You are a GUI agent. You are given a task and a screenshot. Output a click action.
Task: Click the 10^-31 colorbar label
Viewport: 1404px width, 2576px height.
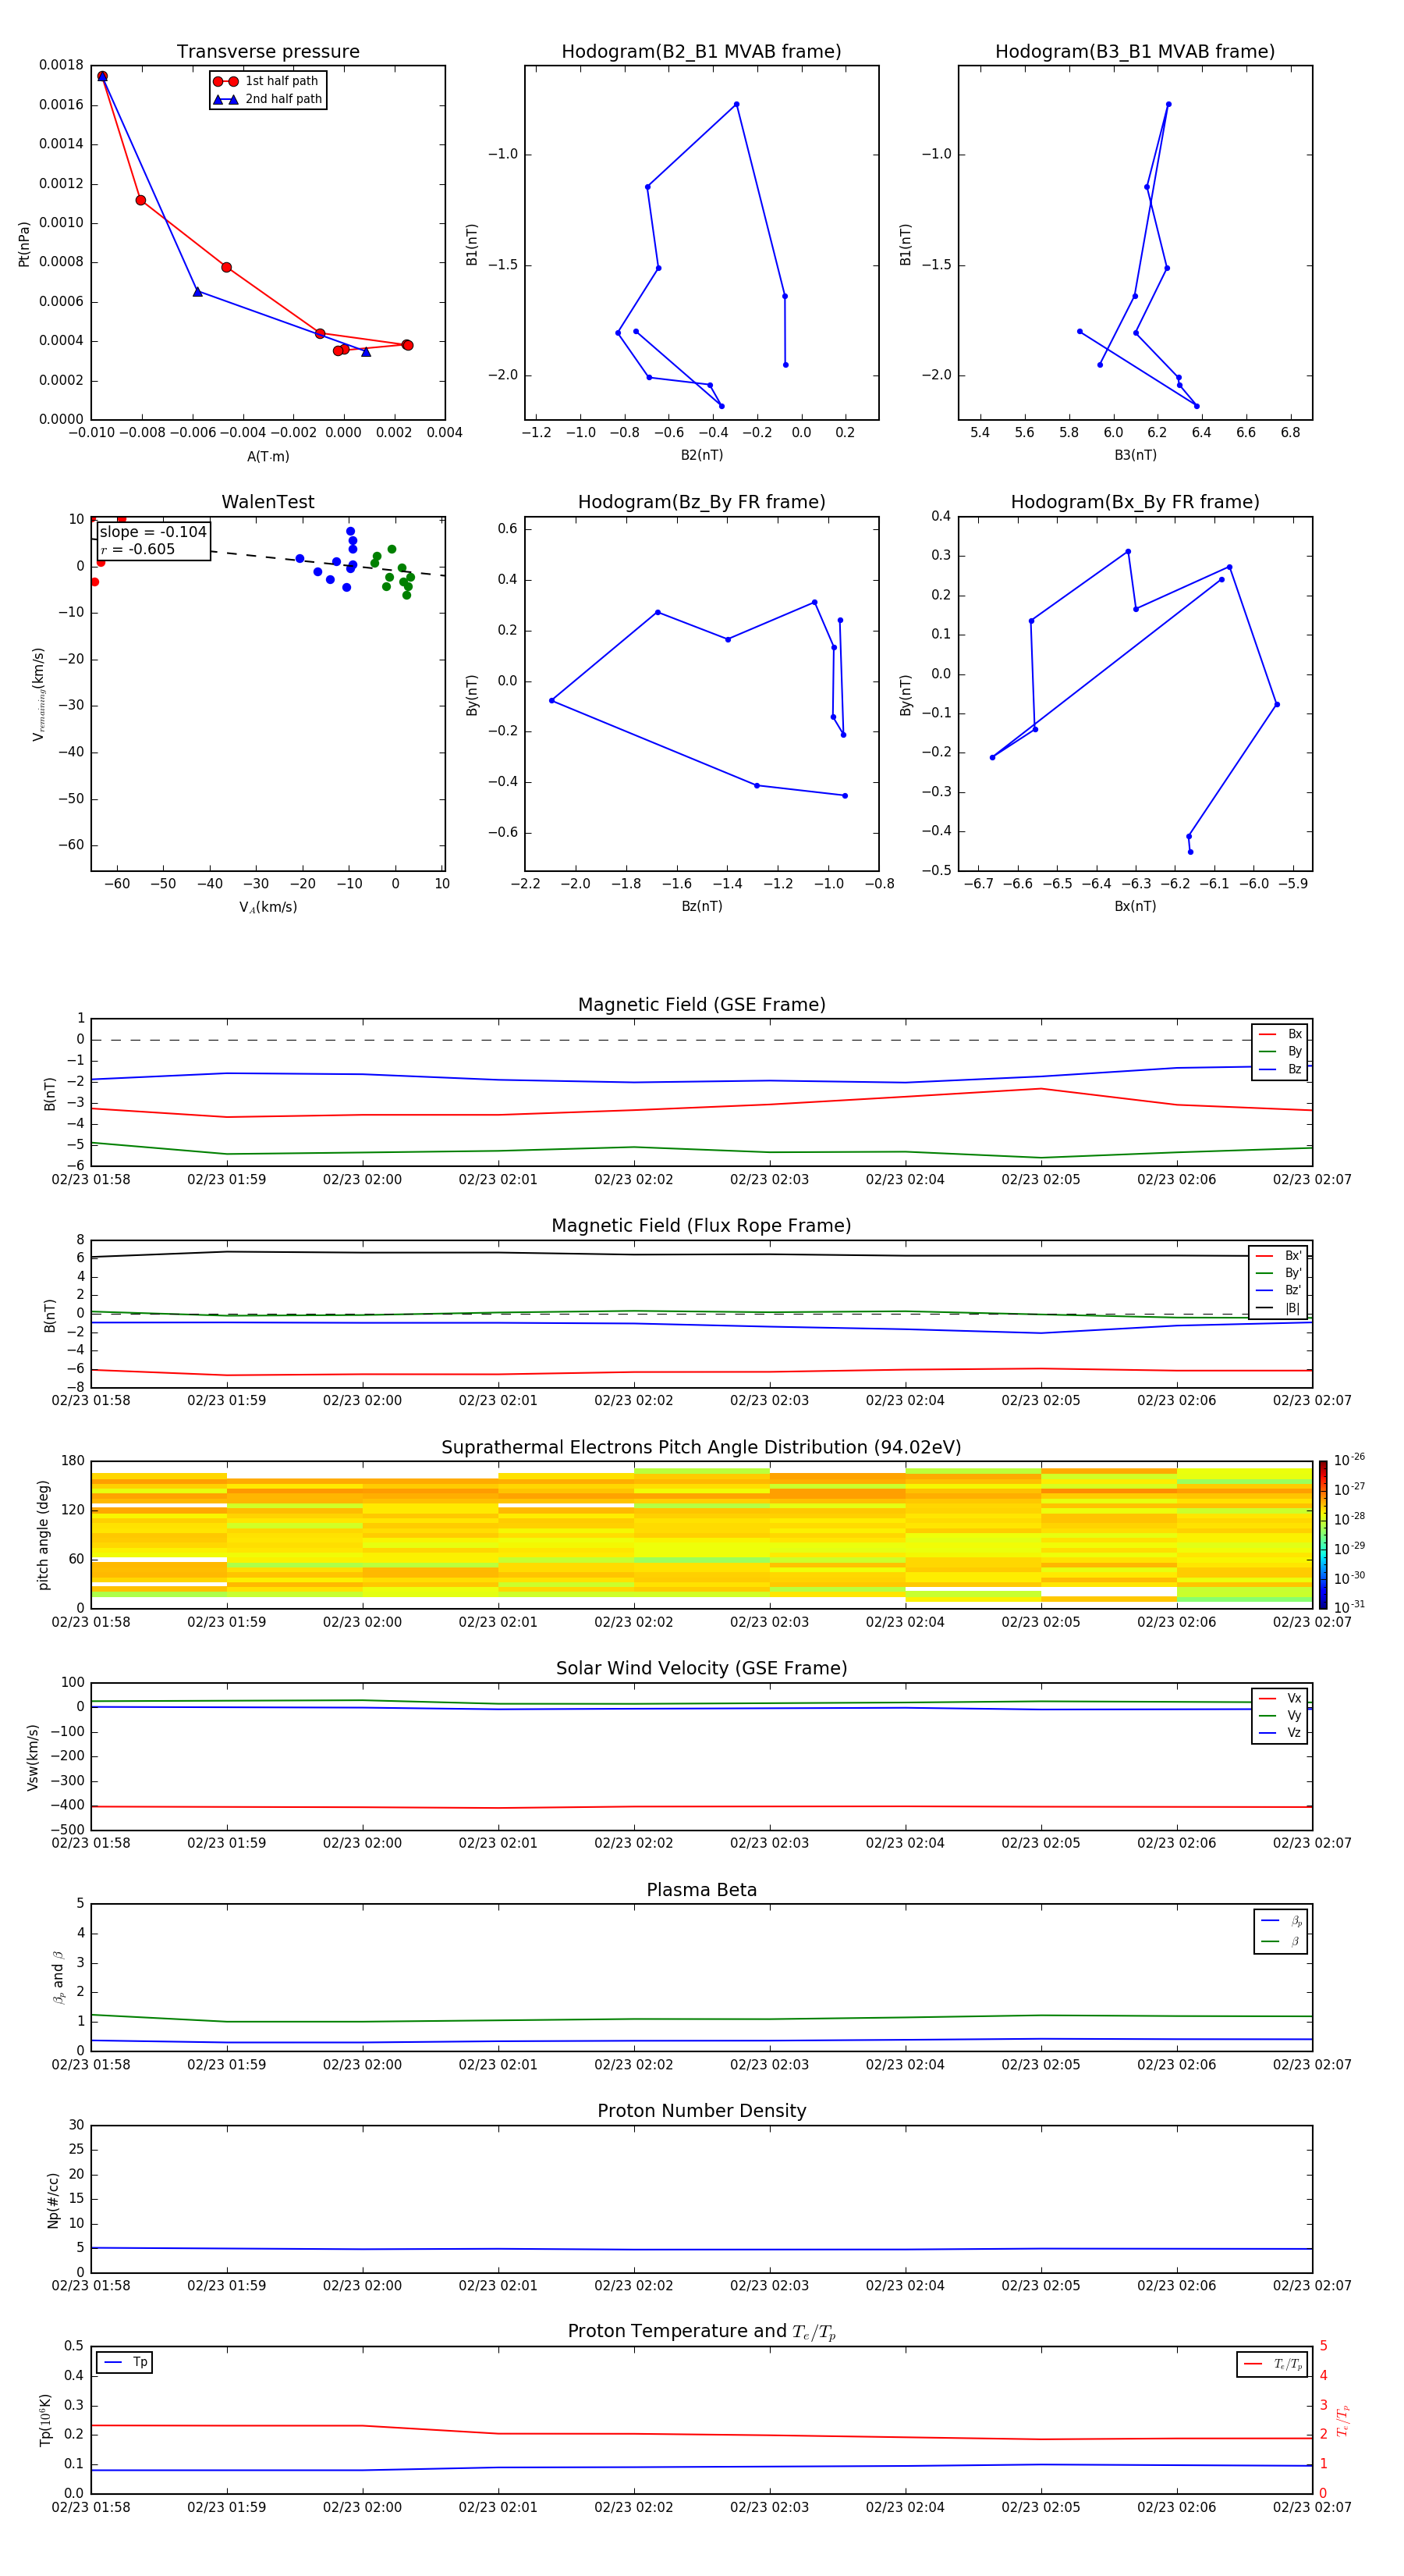(x=1349, y=1607)
